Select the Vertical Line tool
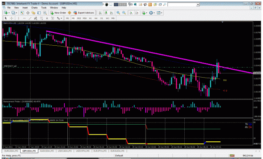 (19, 18)
